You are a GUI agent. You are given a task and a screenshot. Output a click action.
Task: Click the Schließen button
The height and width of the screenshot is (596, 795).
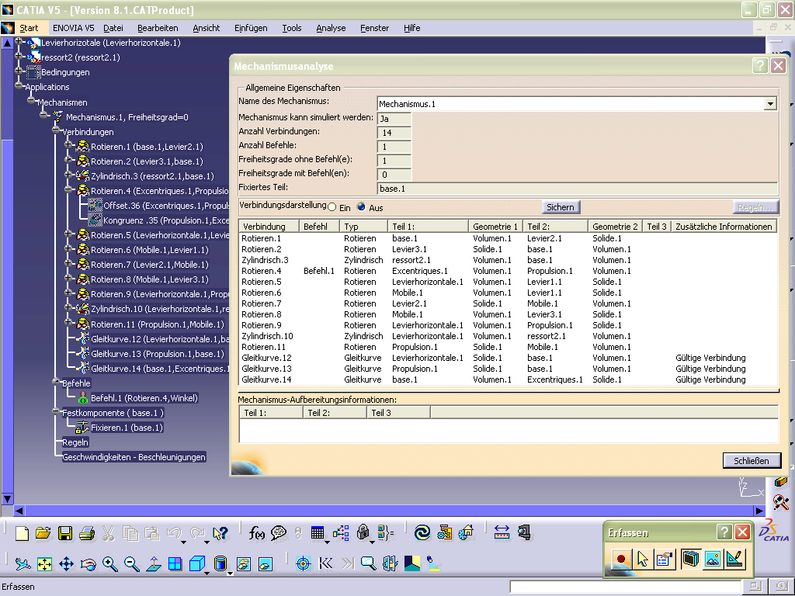click(752, 461)
